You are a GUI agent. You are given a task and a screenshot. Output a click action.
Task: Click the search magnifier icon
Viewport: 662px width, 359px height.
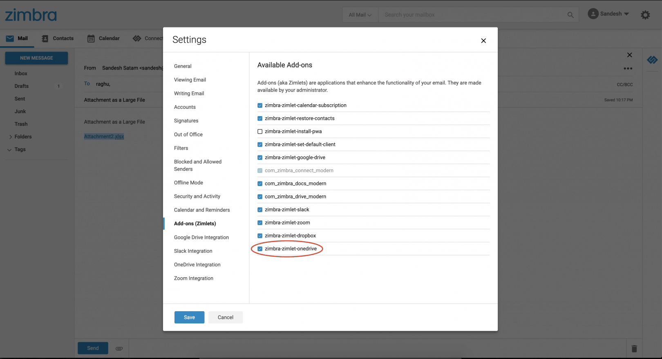point(570,15)
